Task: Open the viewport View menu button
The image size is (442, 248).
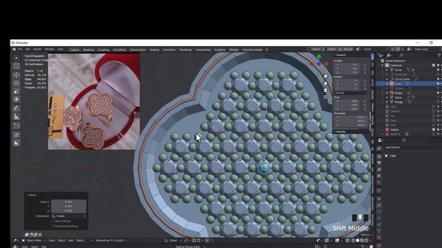Action: tap(51, 240)
